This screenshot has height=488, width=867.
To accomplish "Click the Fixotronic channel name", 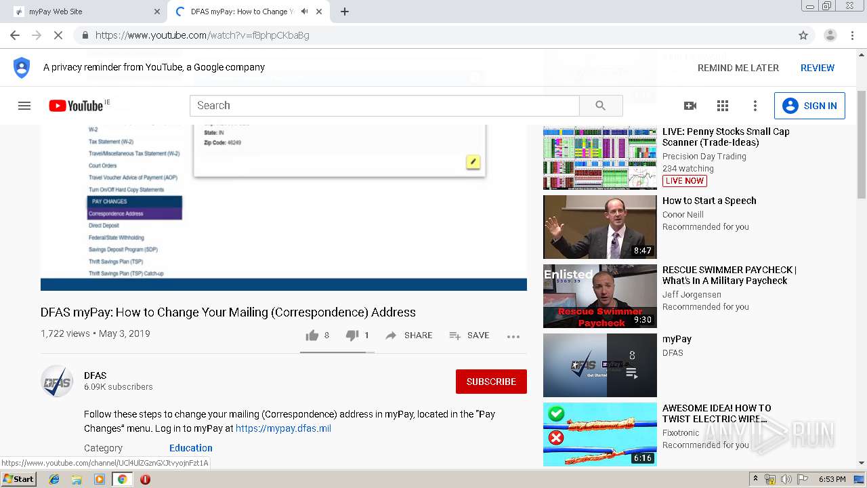I will 681,433.
